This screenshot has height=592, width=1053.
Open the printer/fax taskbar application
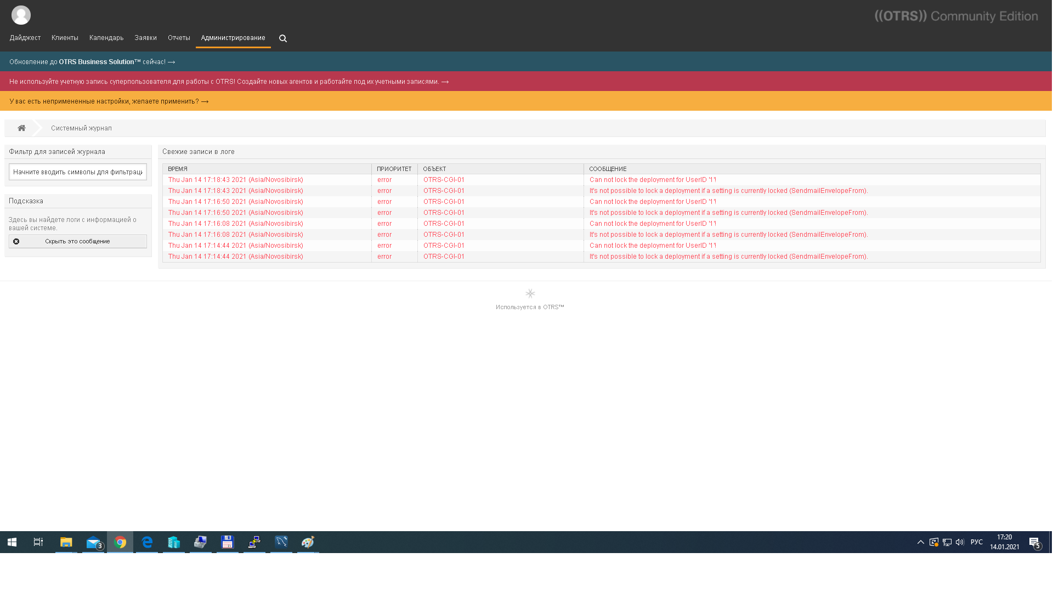(201, 542)
